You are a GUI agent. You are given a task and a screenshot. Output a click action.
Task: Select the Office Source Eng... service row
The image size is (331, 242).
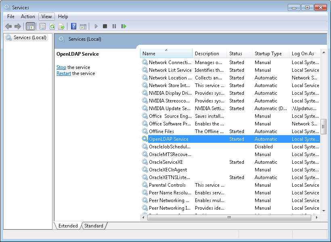coord(230,116)
